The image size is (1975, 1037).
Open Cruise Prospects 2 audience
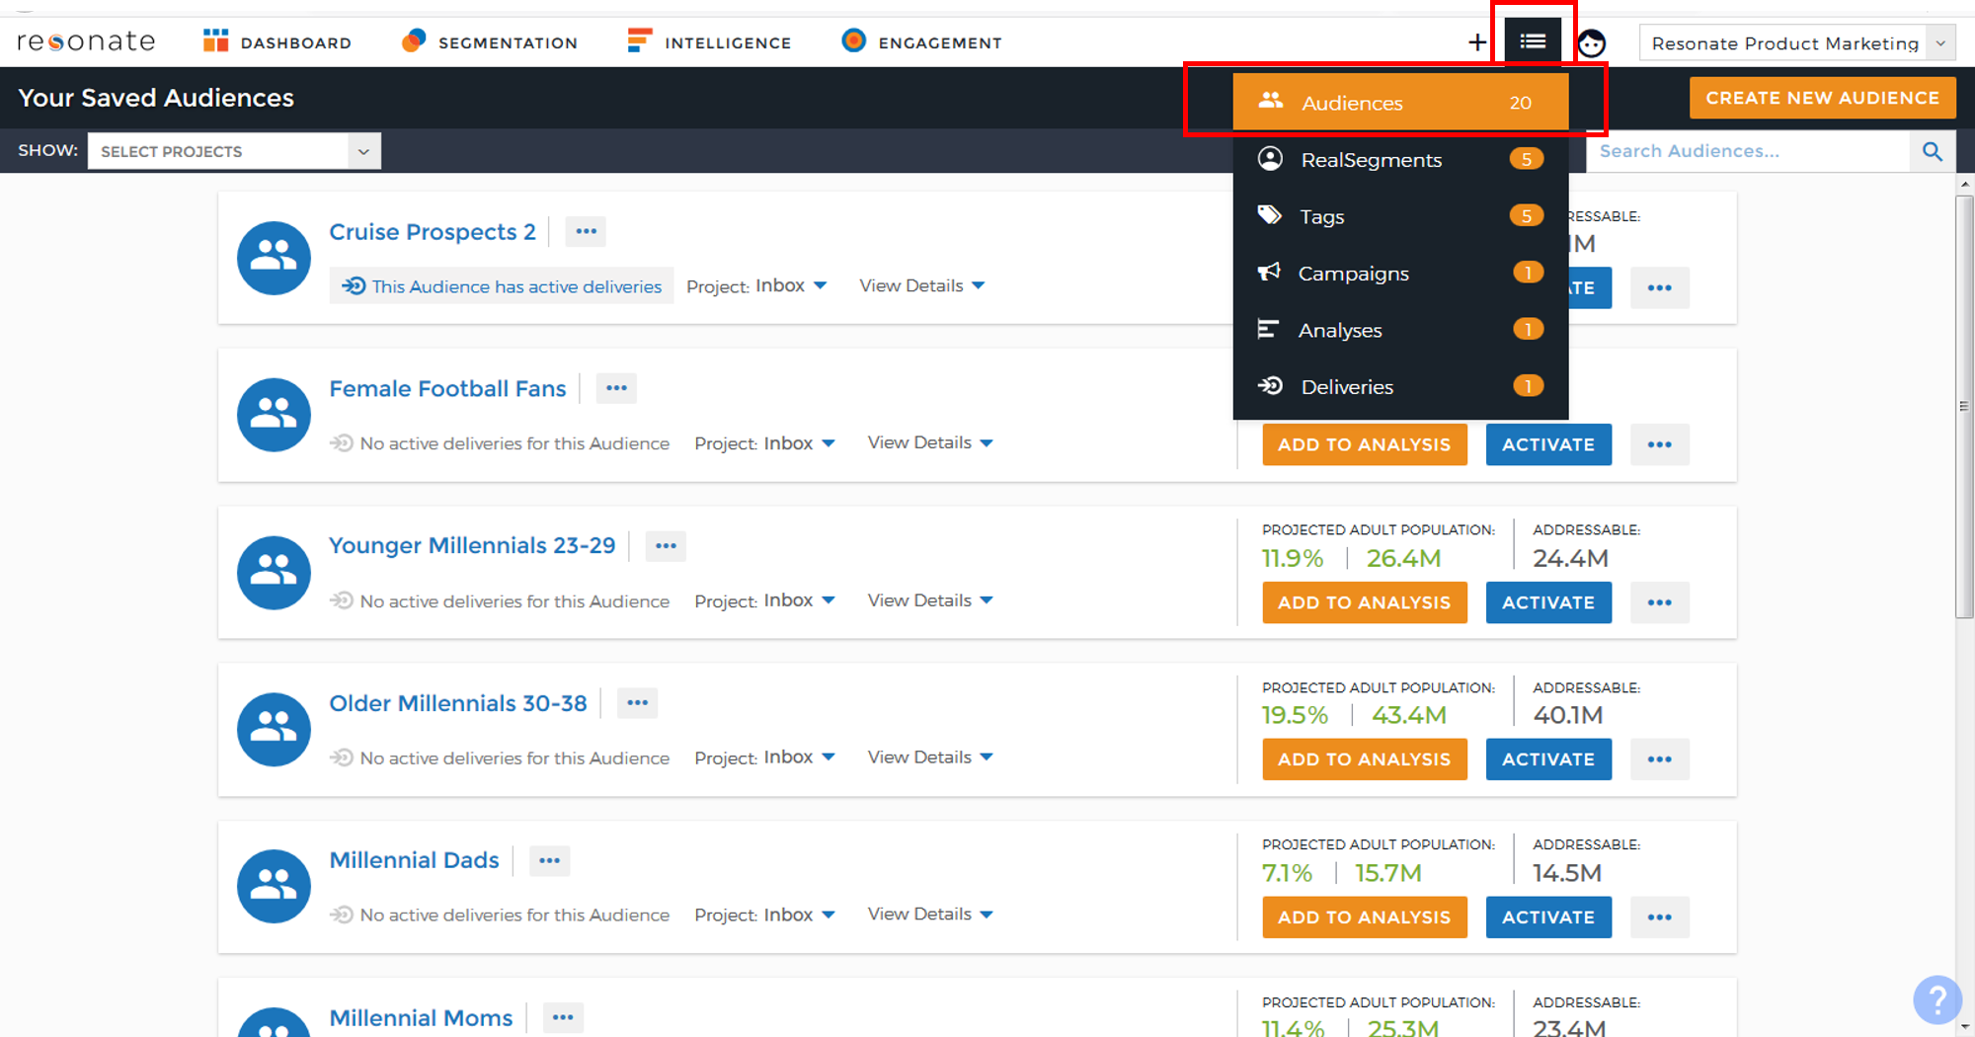pos(433,231)
